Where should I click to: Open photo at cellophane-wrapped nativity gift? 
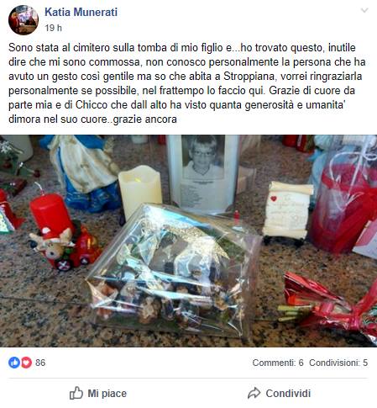[x=172, y=271]
